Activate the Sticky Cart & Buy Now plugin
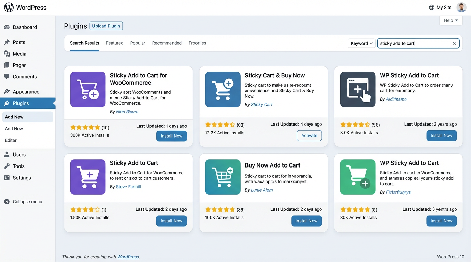Screen dimensions: 471x262 click(309, 135)
